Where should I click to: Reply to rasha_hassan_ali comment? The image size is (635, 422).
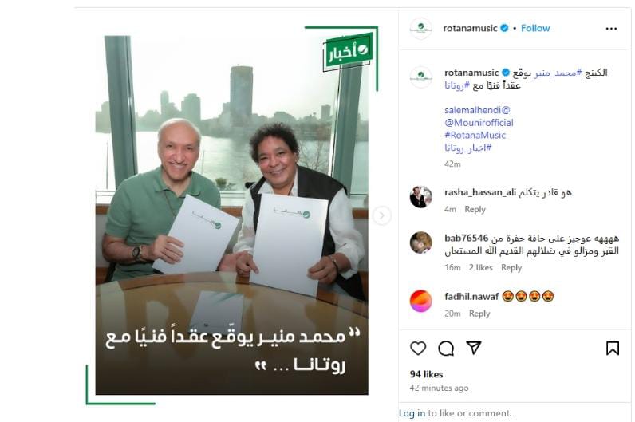click(475, 209)
